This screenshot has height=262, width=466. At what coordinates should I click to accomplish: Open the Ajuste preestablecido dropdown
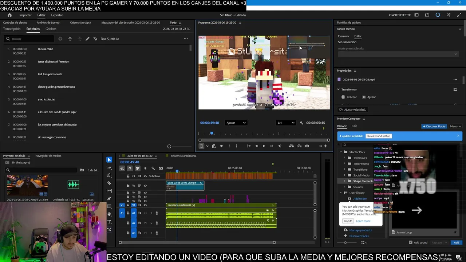398,54
